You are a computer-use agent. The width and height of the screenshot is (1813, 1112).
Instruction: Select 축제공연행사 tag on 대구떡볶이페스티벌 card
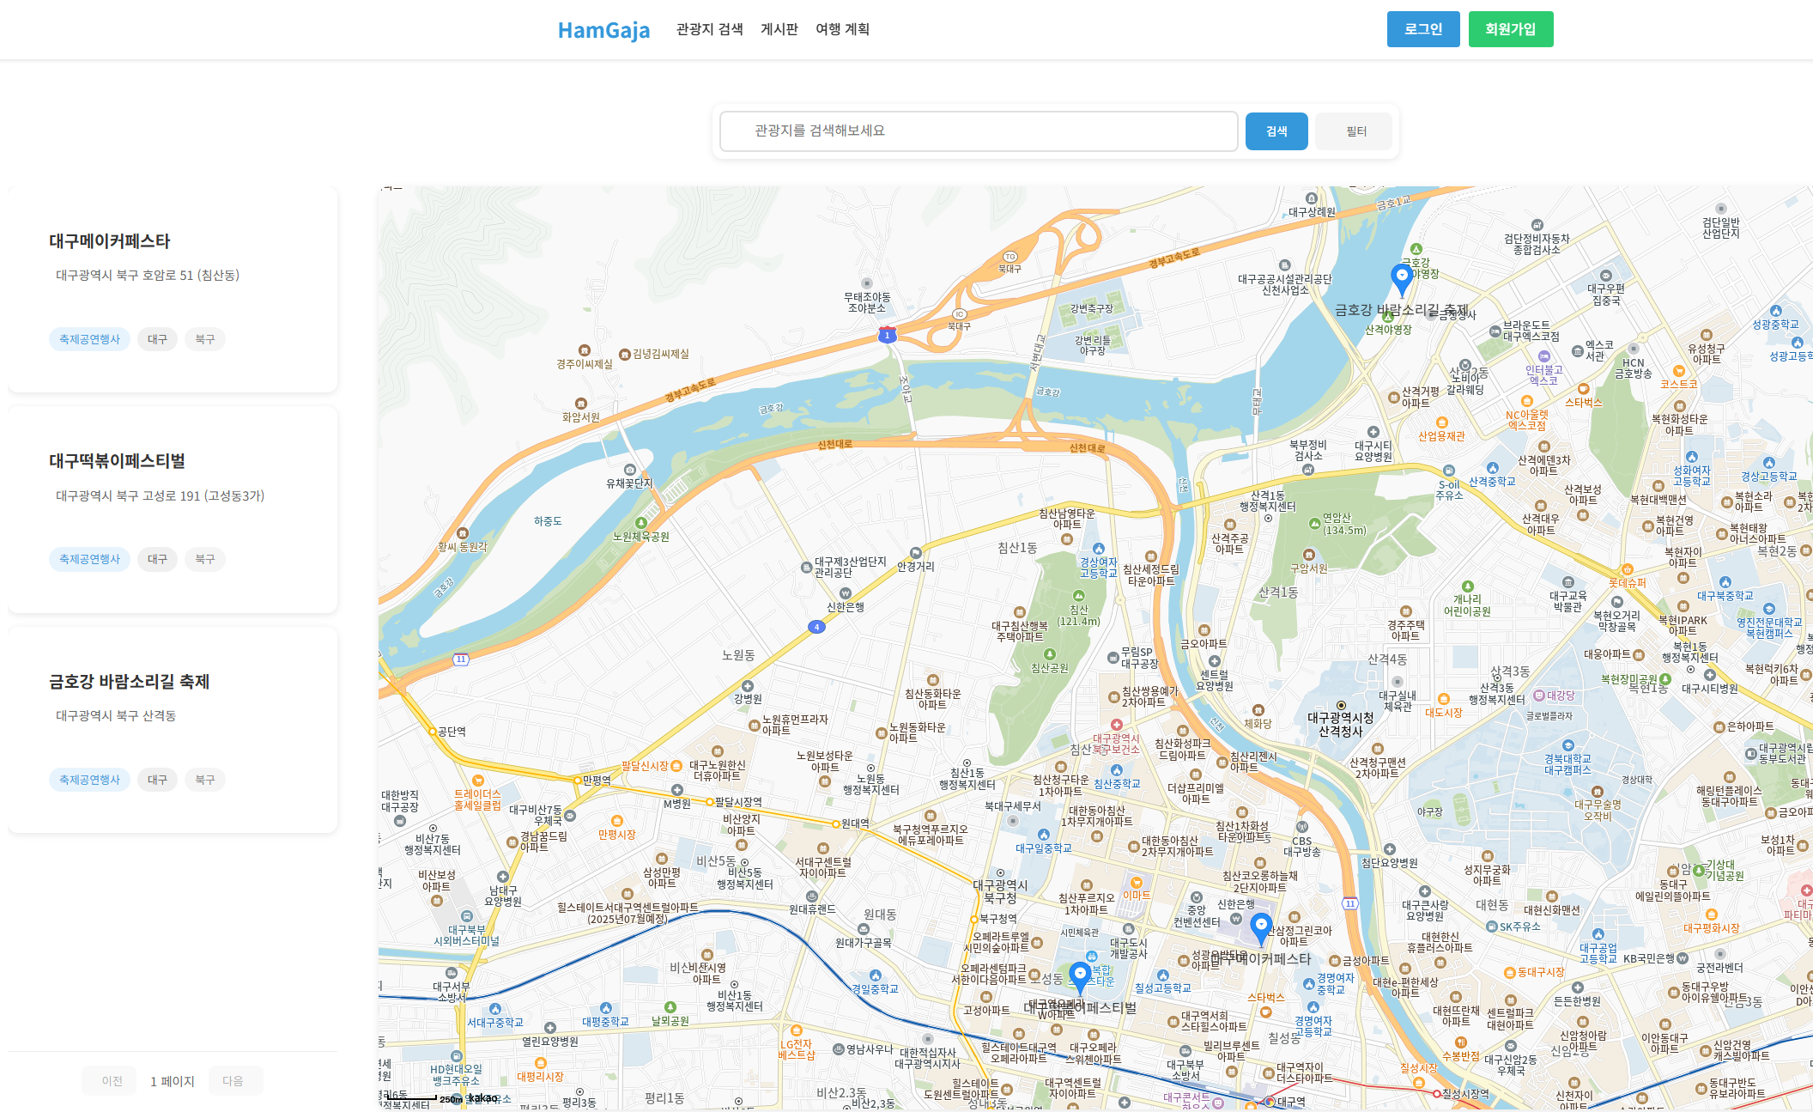pyautogui.click(x=89, y=559)
